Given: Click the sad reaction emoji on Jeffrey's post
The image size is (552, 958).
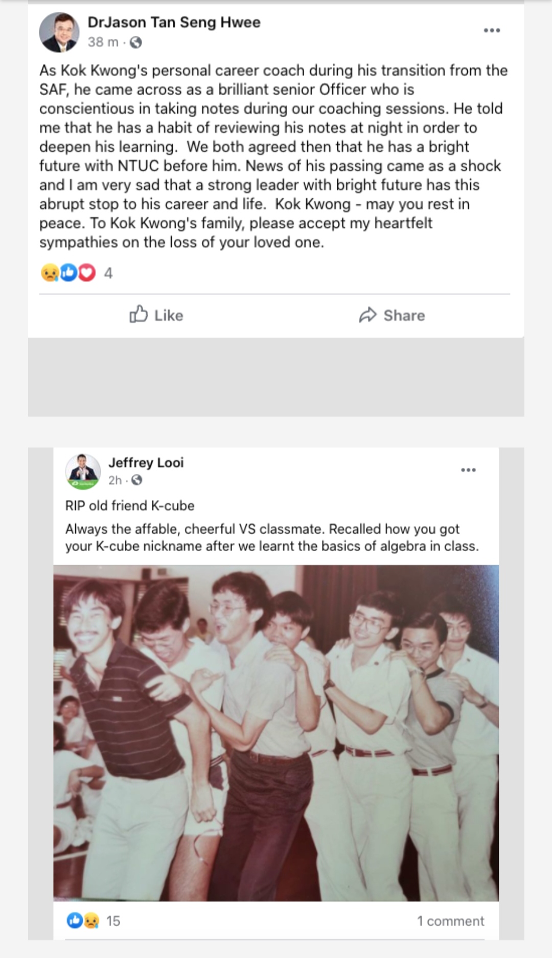Looking at the screenshot, I should (x=91, y=921).
